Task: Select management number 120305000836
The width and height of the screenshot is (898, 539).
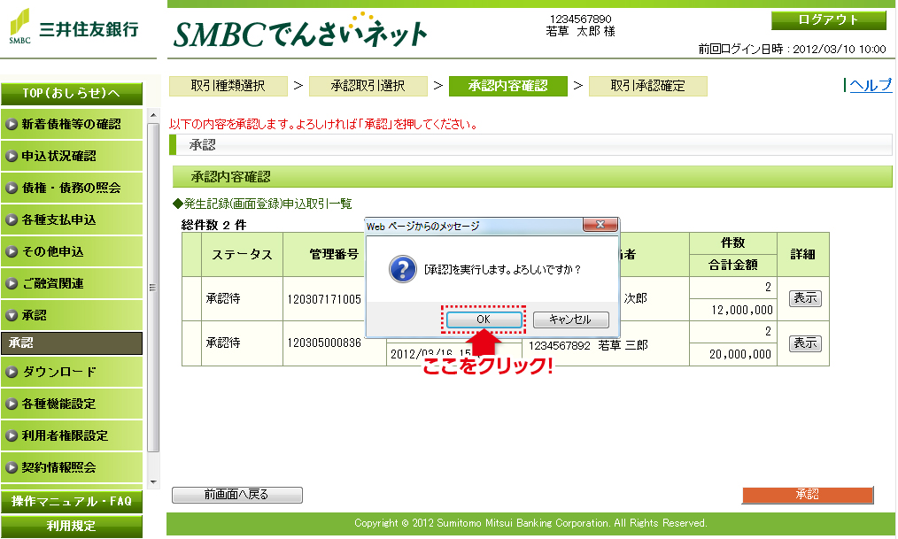Action: coord(324,343)
